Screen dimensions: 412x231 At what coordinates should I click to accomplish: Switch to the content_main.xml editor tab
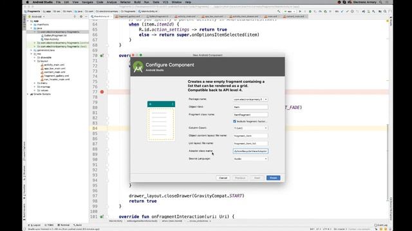tap(295, 17)
